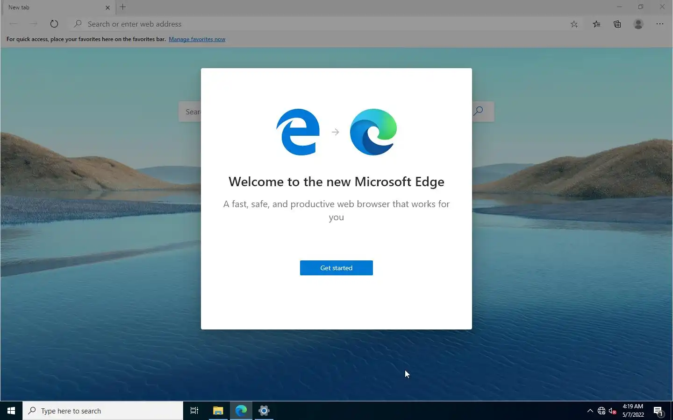673x420 pixels.
Task: Go forward with the forward arrow
Action: point(34,24)
